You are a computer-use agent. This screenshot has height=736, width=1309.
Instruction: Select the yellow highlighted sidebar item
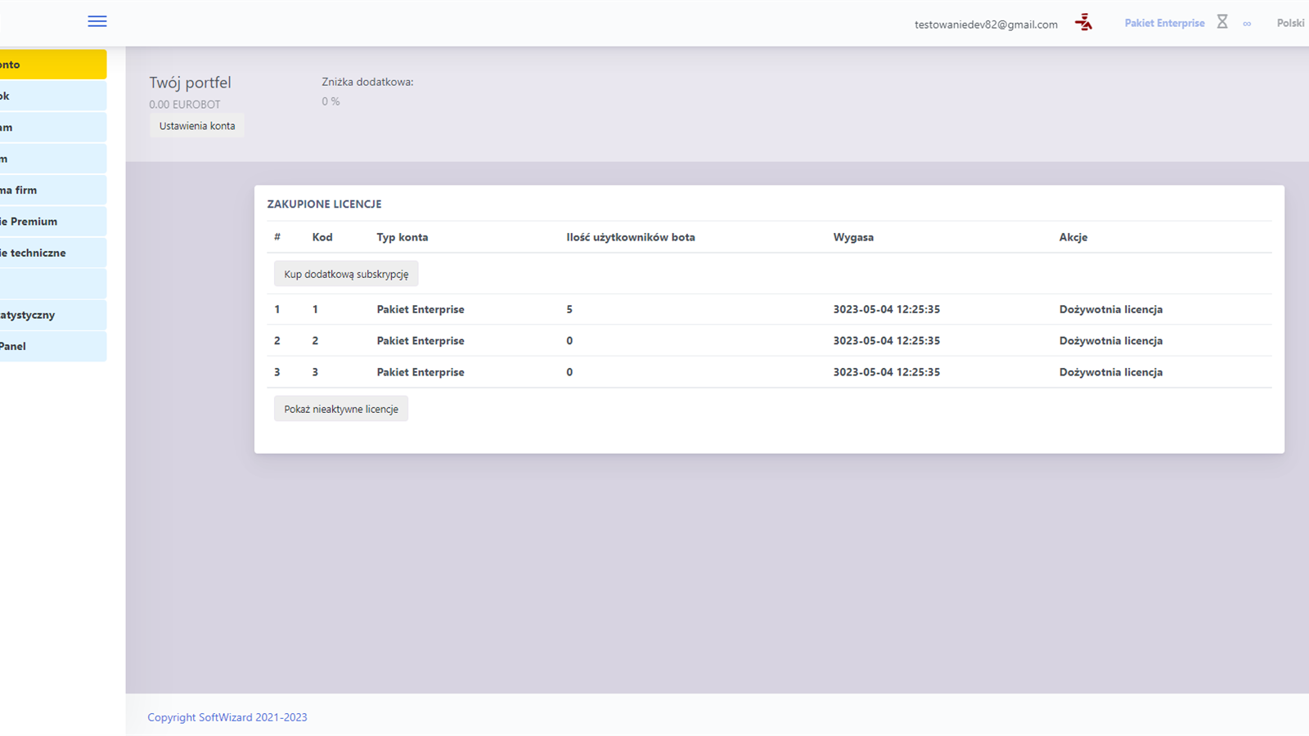[52, 65]
